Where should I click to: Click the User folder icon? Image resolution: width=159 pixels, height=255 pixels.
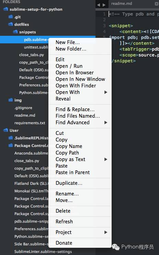pyautogui.click(x=6, y=130)
